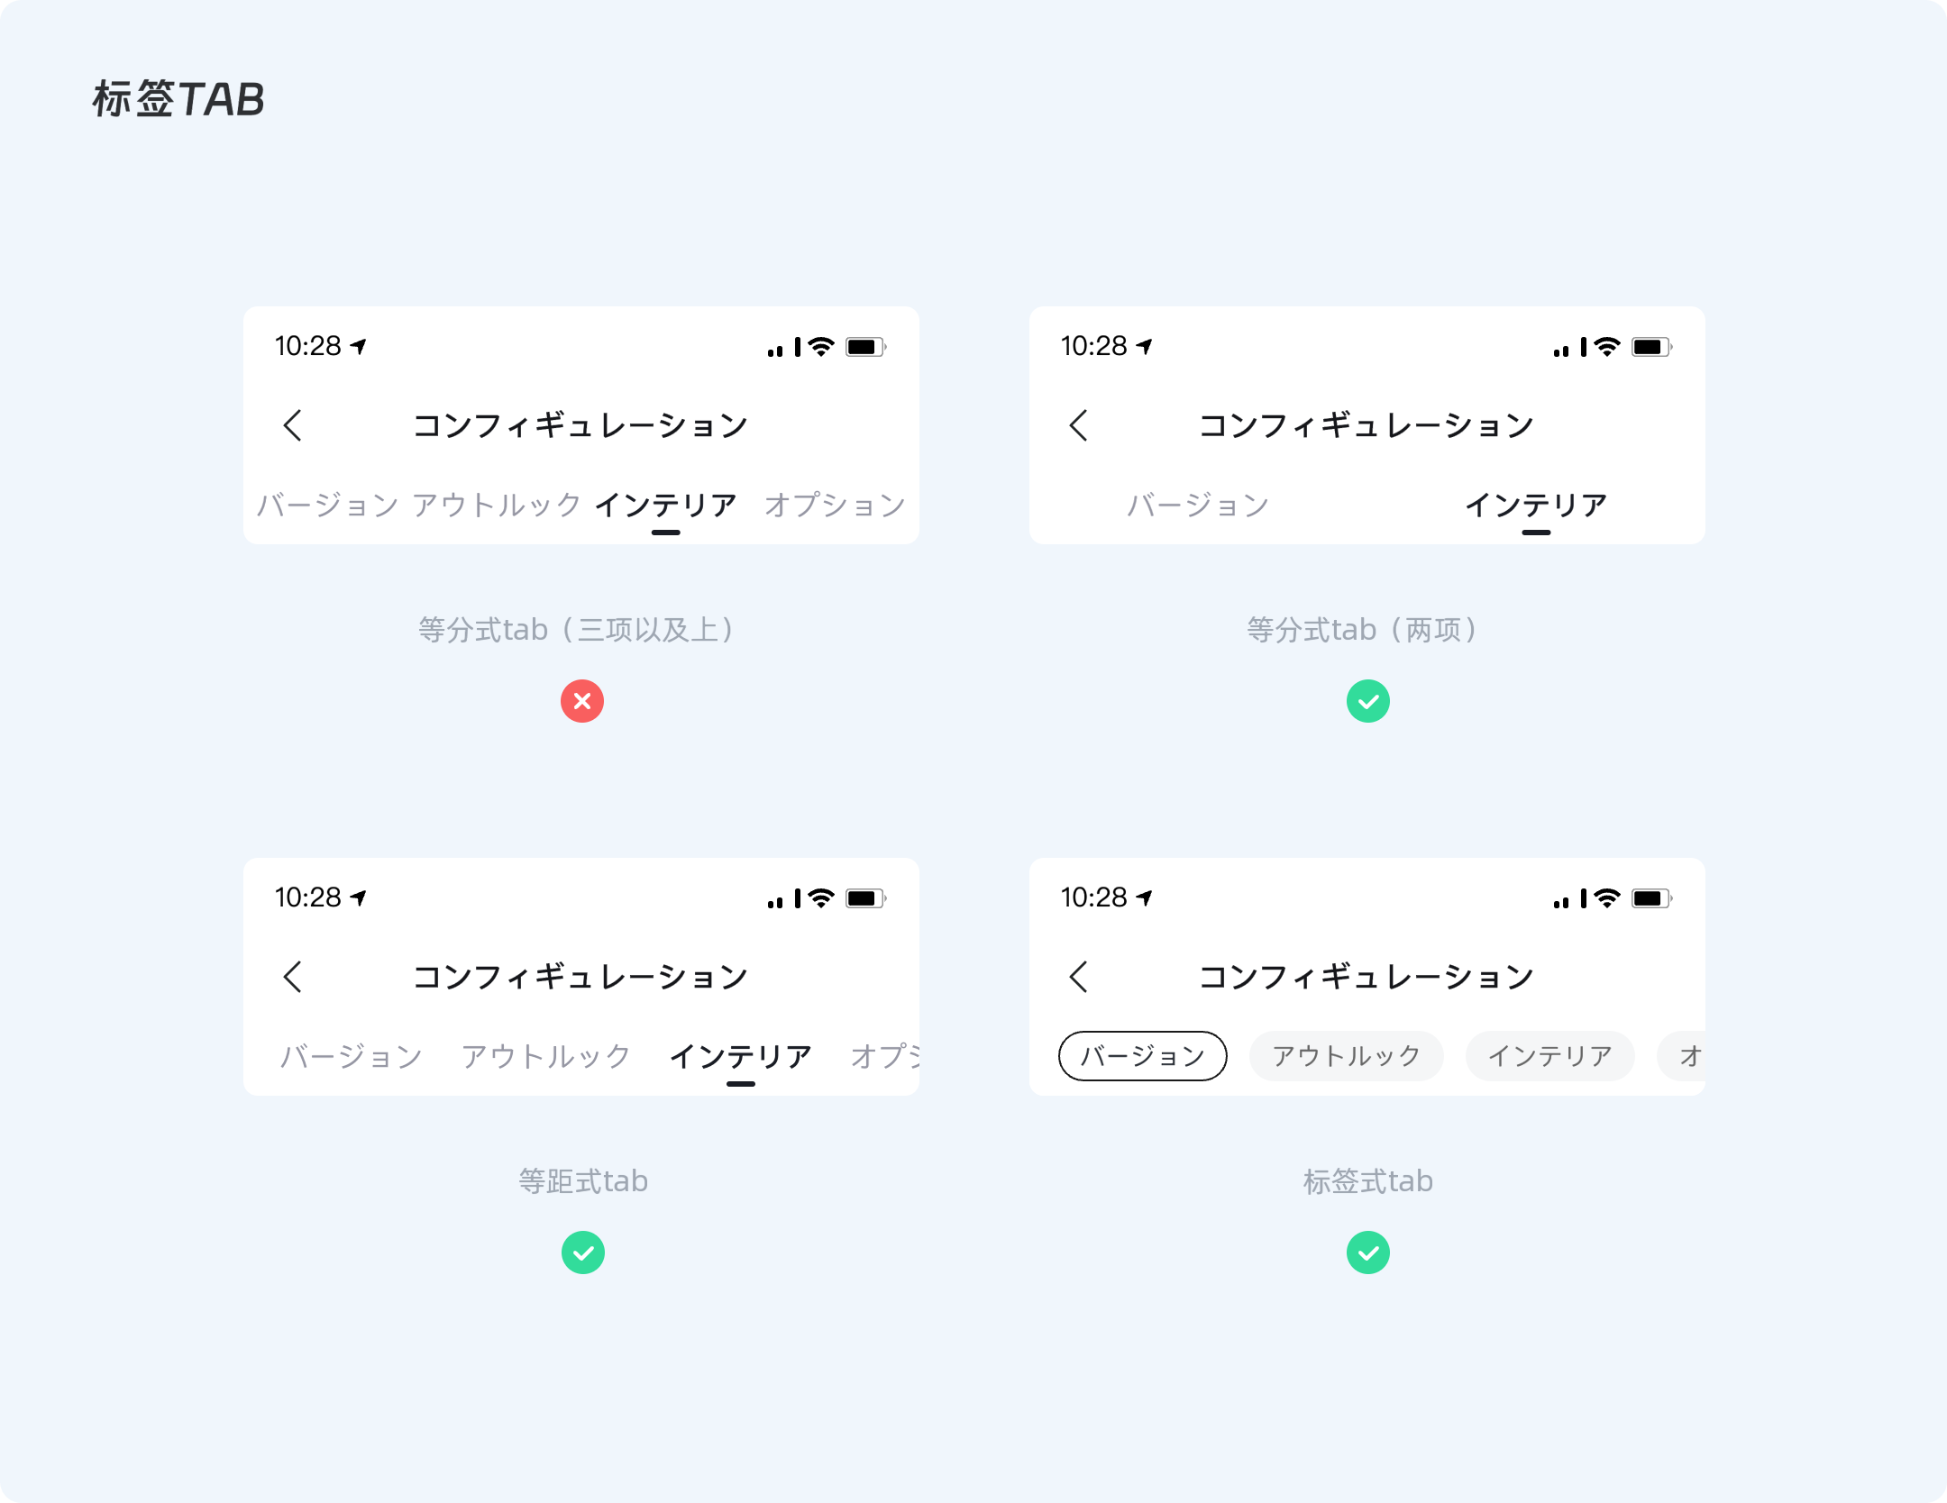Click green checkmark under 等分式tab（两项）
Screen dimensions: 1947x1503
pos(1368,701)
